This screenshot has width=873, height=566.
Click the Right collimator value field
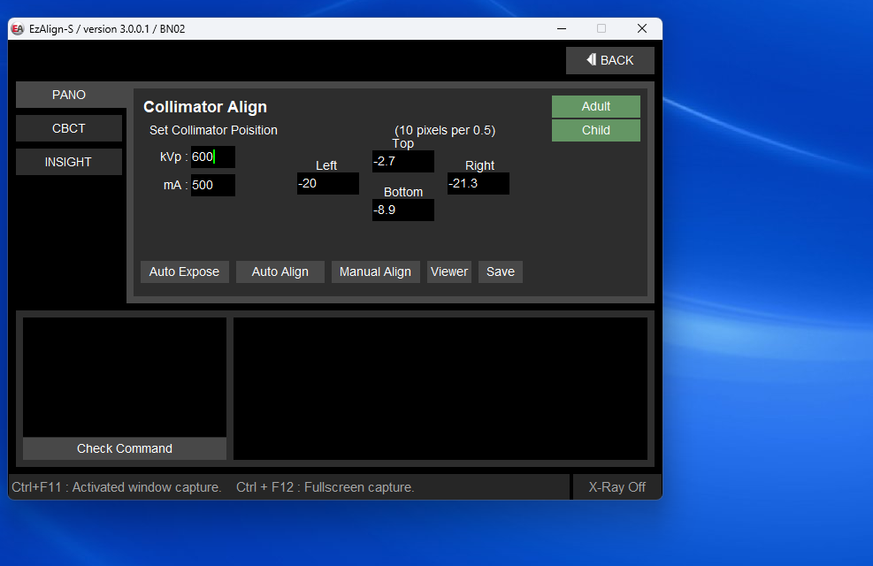point(479,183)
